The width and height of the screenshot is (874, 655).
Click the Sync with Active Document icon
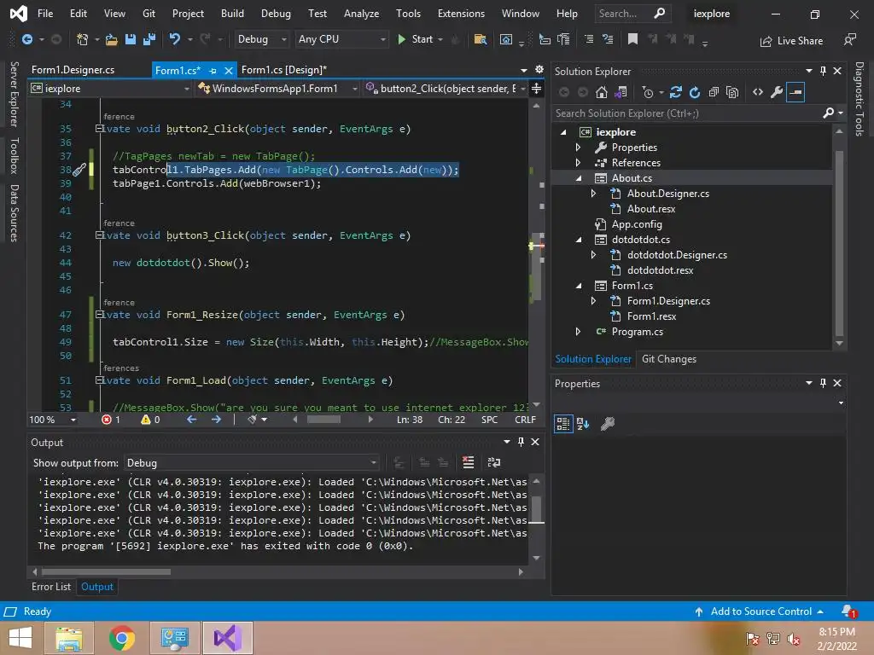(676, 92)
